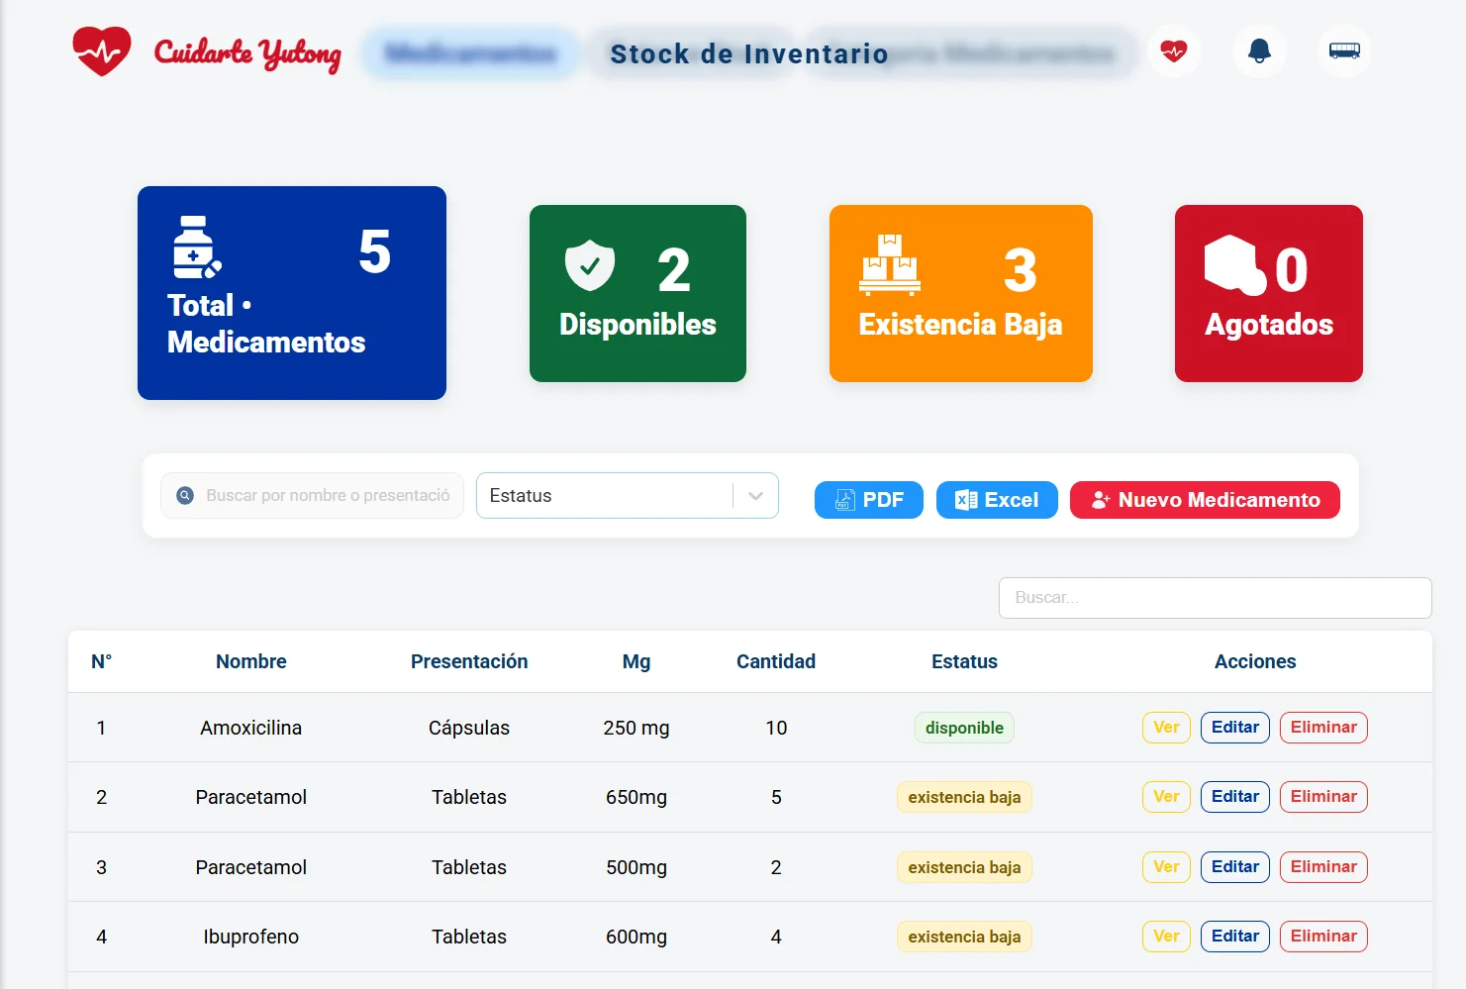Export inventory as PDF
Viewport: 1466px width, 989px height.
coord(869,500)
